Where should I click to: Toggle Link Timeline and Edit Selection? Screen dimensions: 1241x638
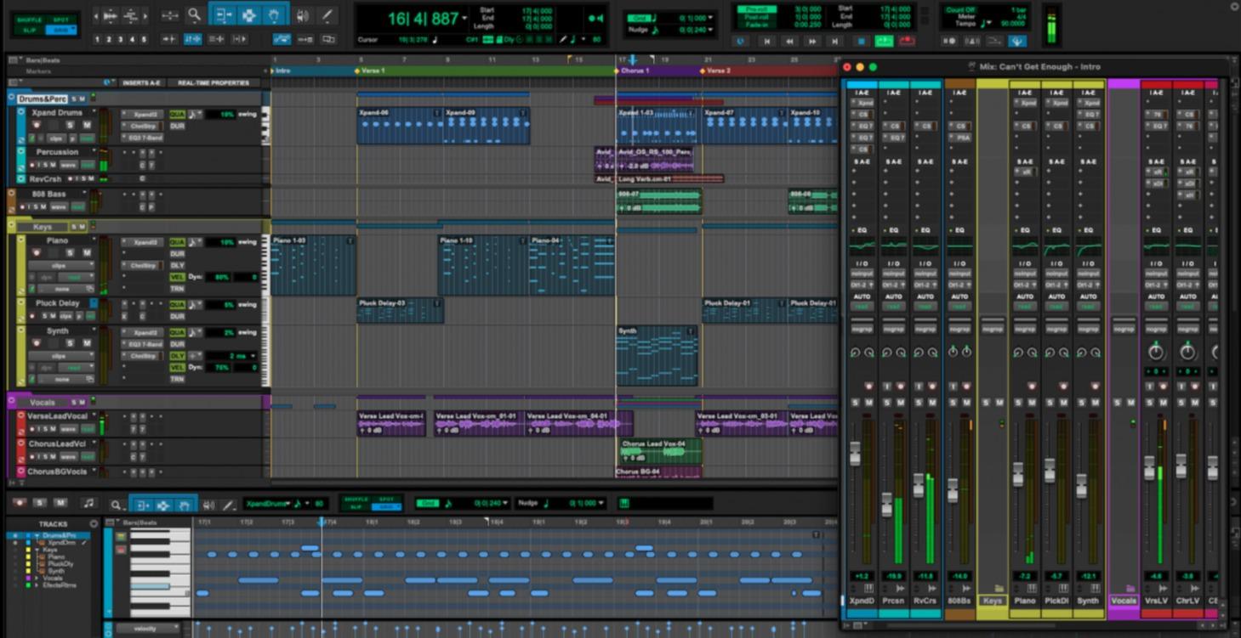[x=193, y=39]
